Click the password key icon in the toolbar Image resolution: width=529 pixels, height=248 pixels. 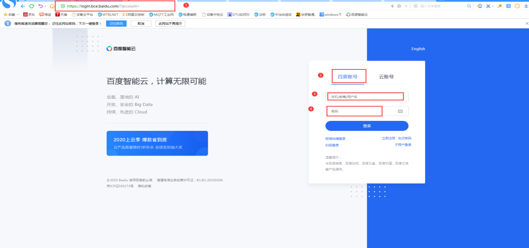500,5
